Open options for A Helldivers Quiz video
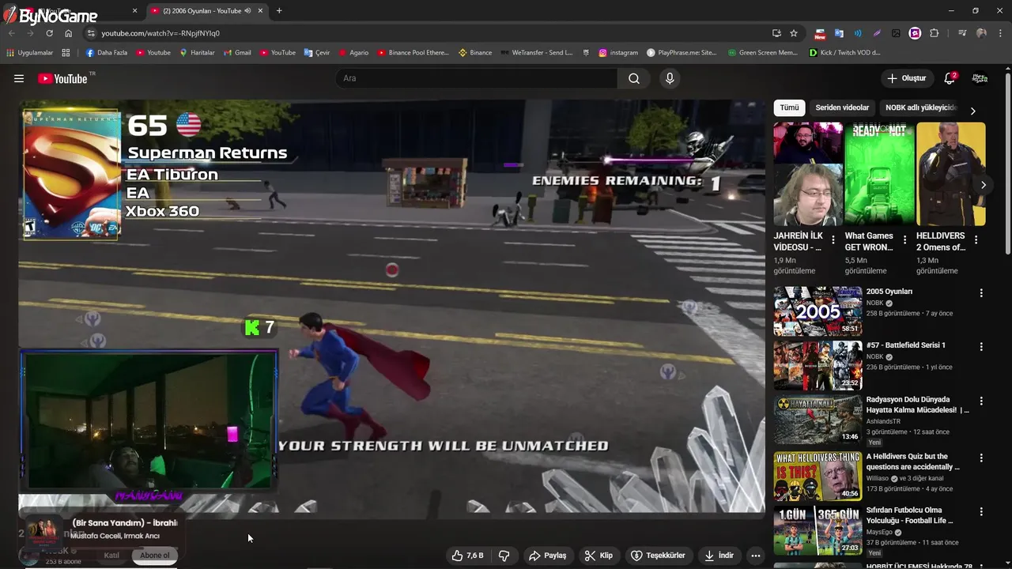Screen dimensions: 1012x569 (x=981, y=458)
